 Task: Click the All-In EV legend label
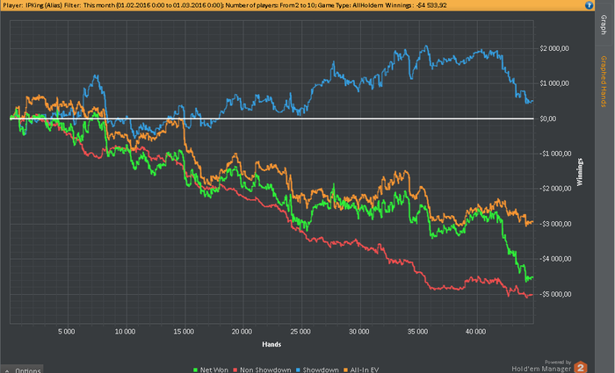point(365,369)
